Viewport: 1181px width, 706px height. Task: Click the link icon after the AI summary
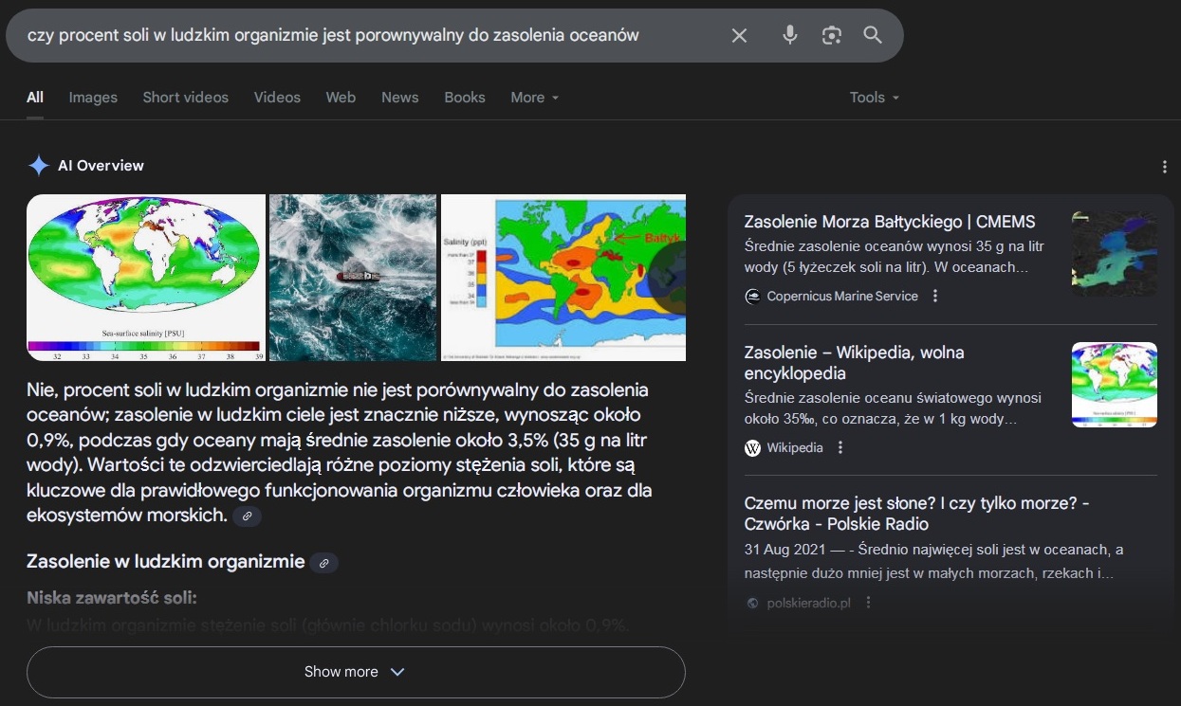[x=247, y=516]
